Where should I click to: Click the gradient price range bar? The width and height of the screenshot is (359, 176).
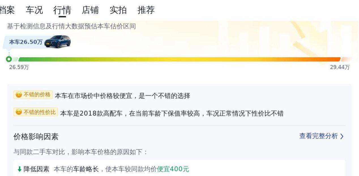click(x=179, y=60)
